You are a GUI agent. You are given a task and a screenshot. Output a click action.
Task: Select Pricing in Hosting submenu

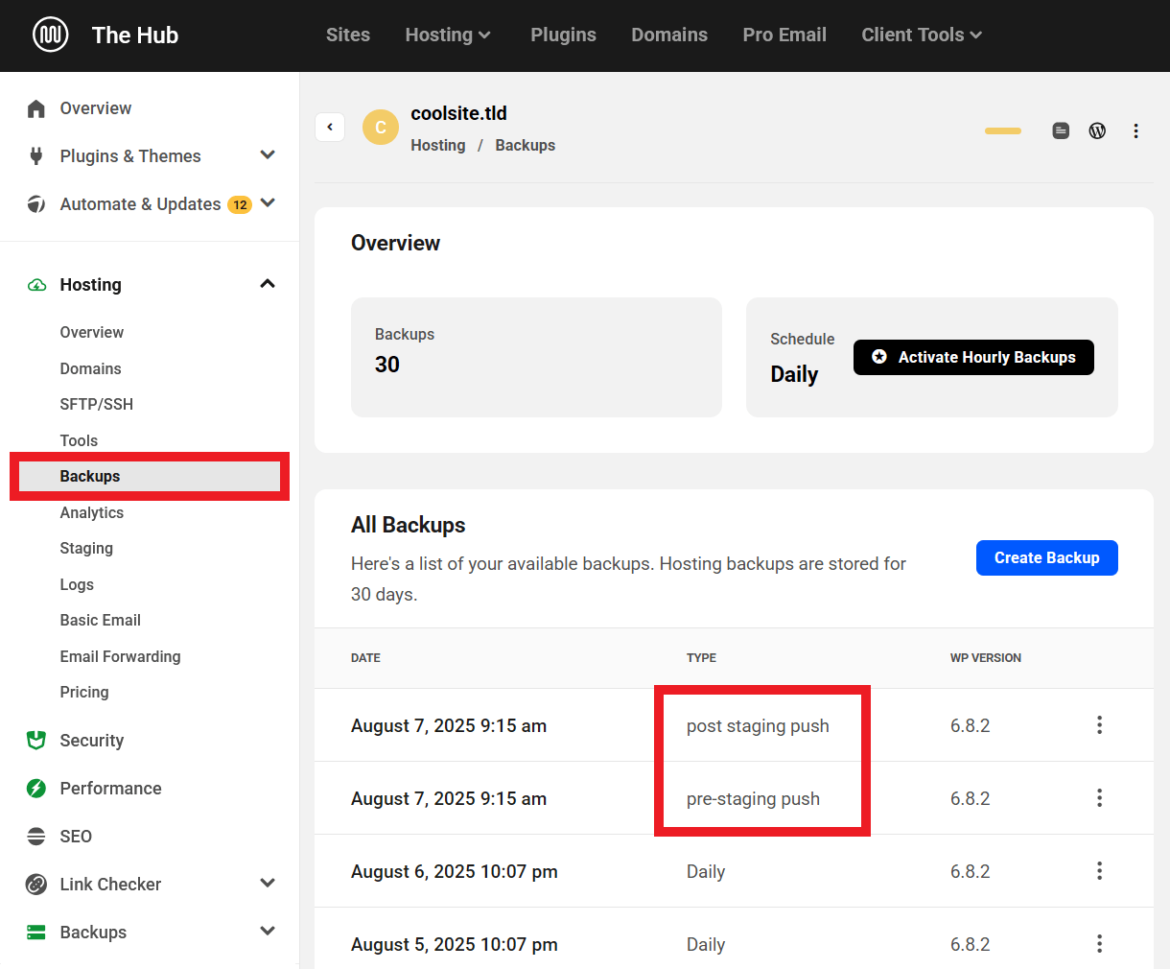click(x=84, y=692)
